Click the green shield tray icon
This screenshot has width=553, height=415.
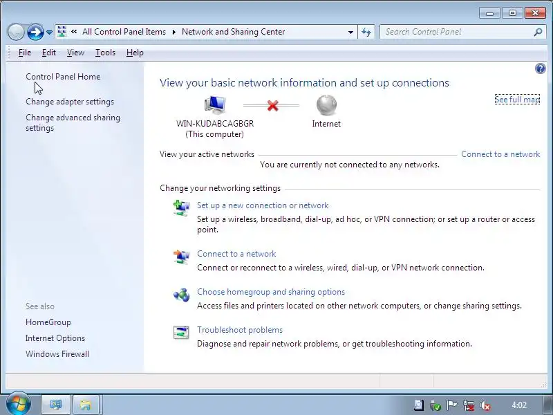coord(435,405)
